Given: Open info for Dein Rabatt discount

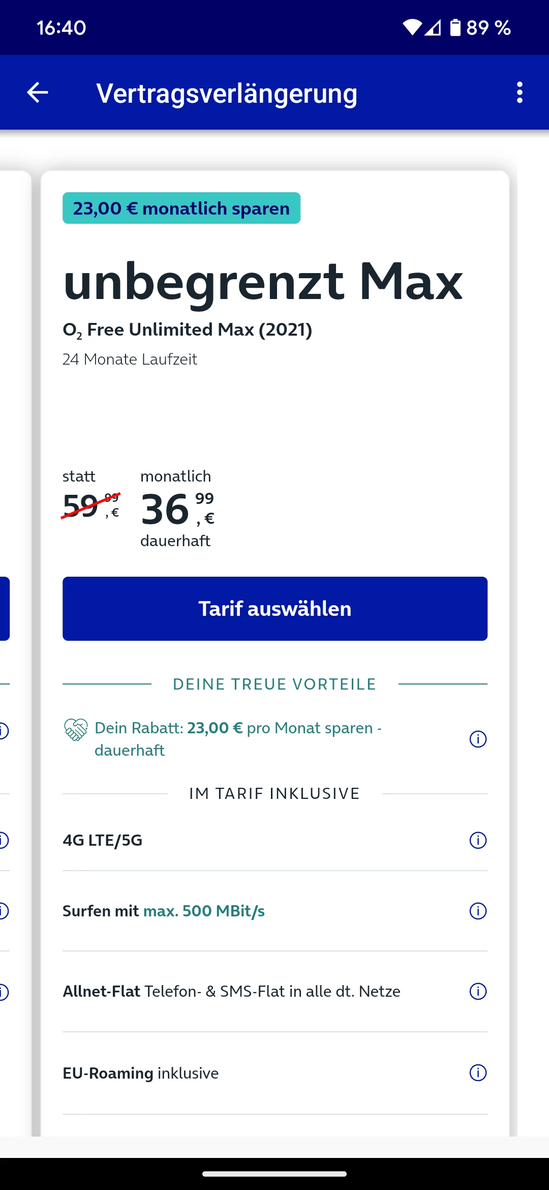Looking at the screenshot, I should coord(478,739).
